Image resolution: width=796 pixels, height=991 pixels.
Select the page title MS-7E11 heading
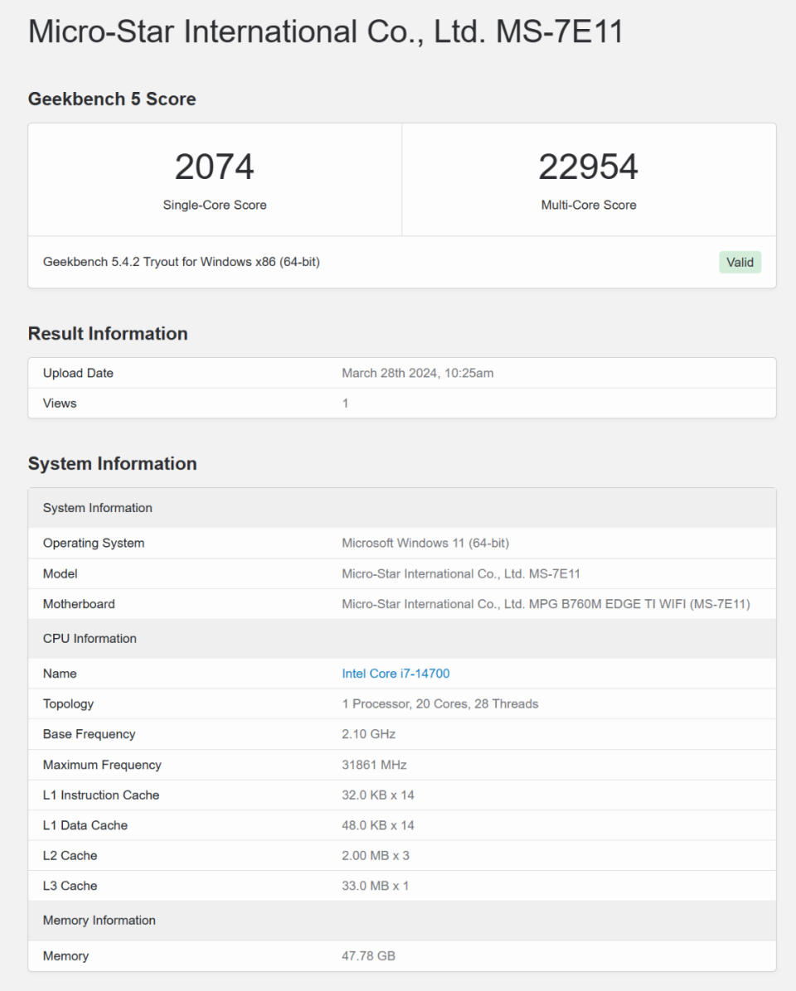point(325,32)
